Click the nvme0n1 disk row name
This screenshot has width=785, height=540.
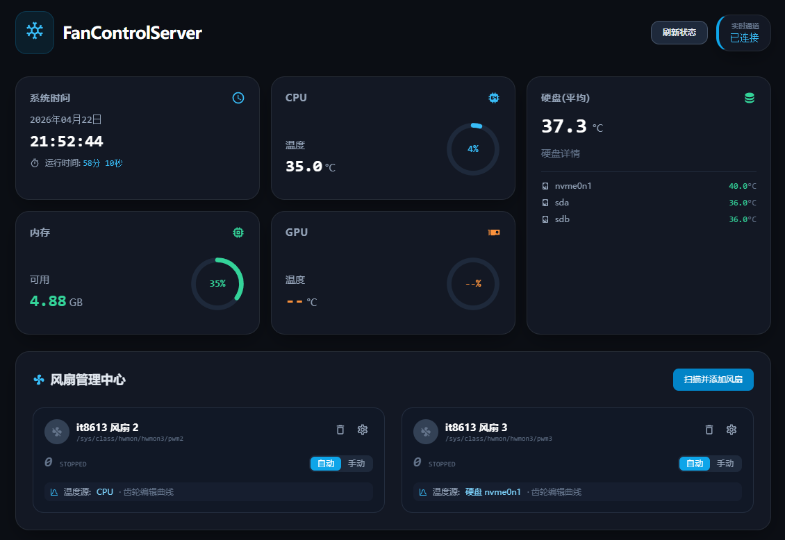(x=573, y=186)
